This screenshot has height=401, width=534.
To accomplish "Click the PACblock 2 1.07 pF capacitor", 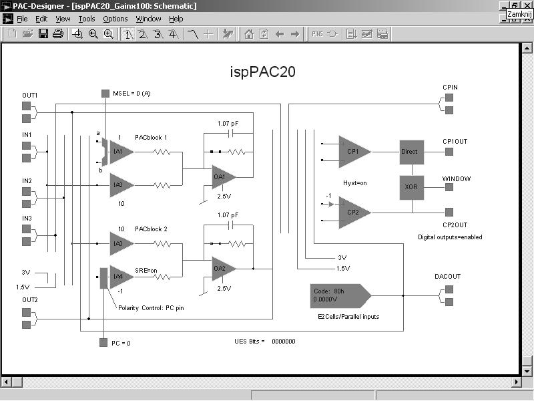I will coord(230,225).
